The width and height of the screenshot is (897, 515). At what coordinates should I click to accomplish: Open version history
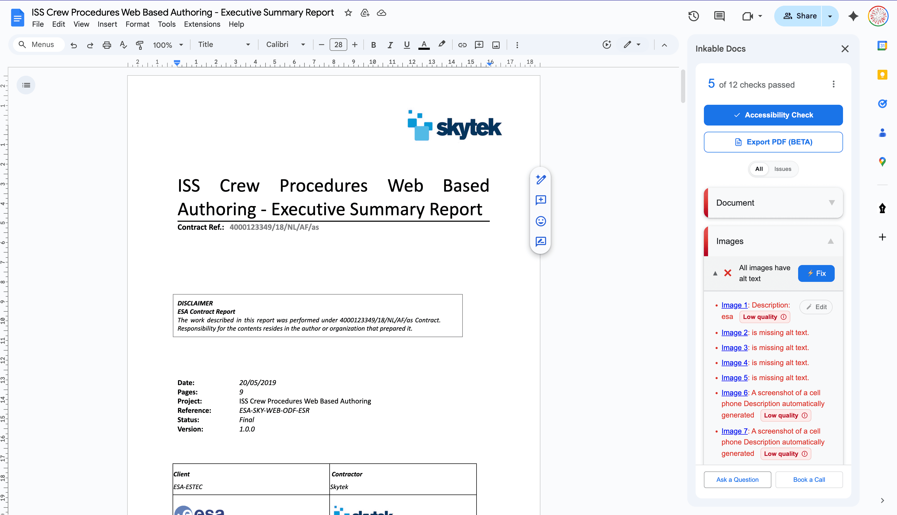(x=694, y=16)
